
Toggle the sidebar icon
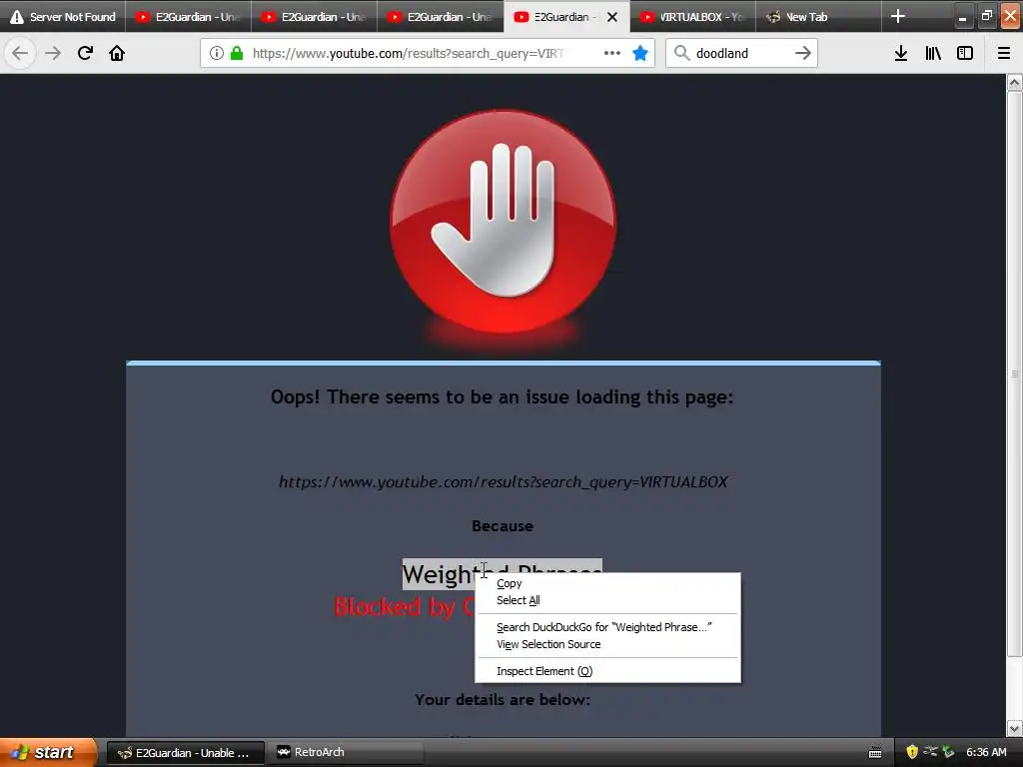click(x=965, y=53)
